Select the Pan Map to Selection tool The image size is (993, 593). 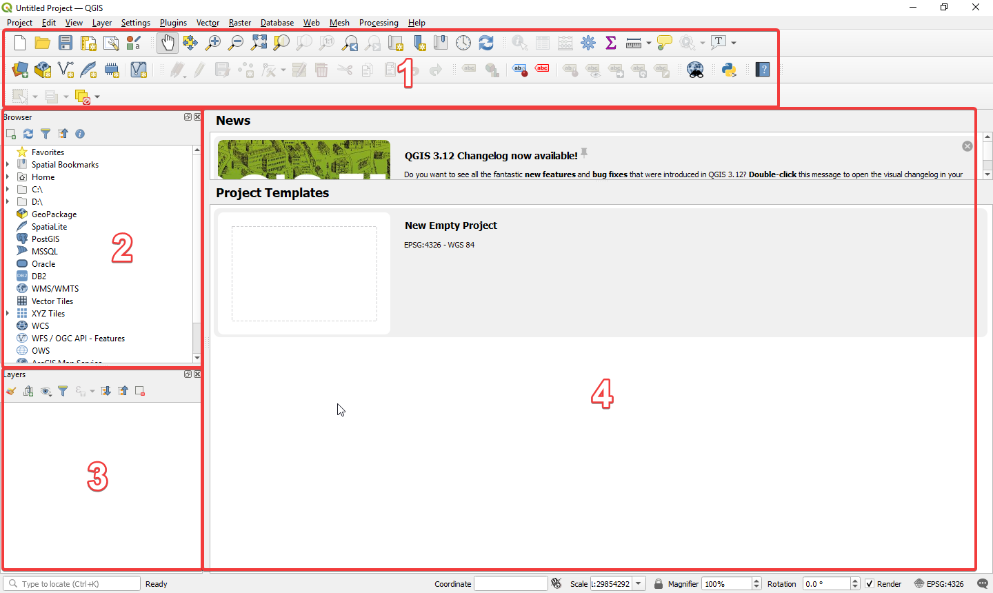pyautogui.click(x=190, y=43)
